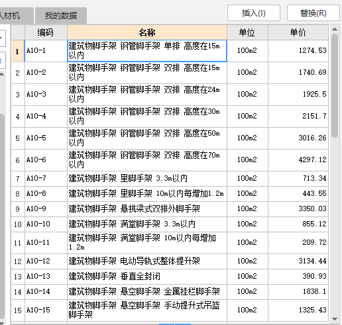Viewport: 342px width, 325px height.
Task: Click name cell 里脚手架 10m以内每增加1.2m
Action: [147, 194]
